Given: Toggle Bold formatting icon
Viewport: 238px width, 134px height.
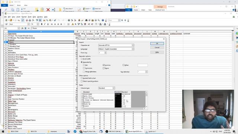Looking at the screenshot, I should click(42, 24).
